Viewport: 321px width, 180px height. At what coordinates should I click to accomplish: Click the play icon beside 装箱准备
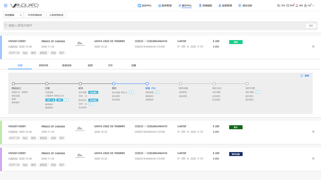(x=157, y=92)
